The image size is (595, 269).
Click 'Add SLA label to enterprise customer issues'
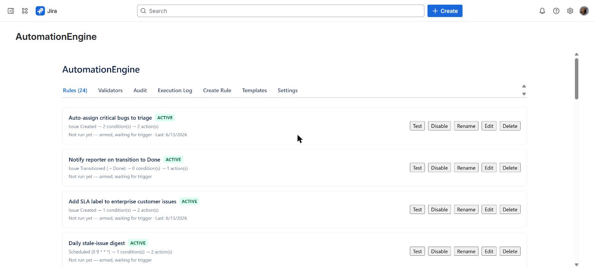point(123,201)
